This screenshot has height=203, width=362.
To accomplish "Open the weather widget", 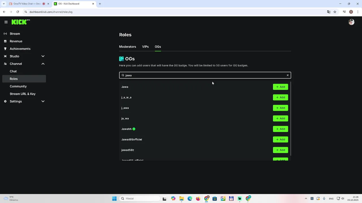I will point(11,198).
